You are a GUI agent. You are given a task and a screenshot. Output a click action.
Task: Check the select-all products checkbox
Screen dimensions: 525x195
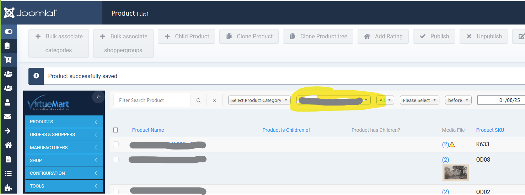click(116, 130)
